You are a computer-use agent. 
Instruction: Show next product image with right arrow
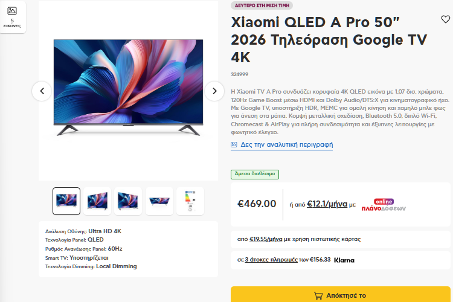[214, 91]
